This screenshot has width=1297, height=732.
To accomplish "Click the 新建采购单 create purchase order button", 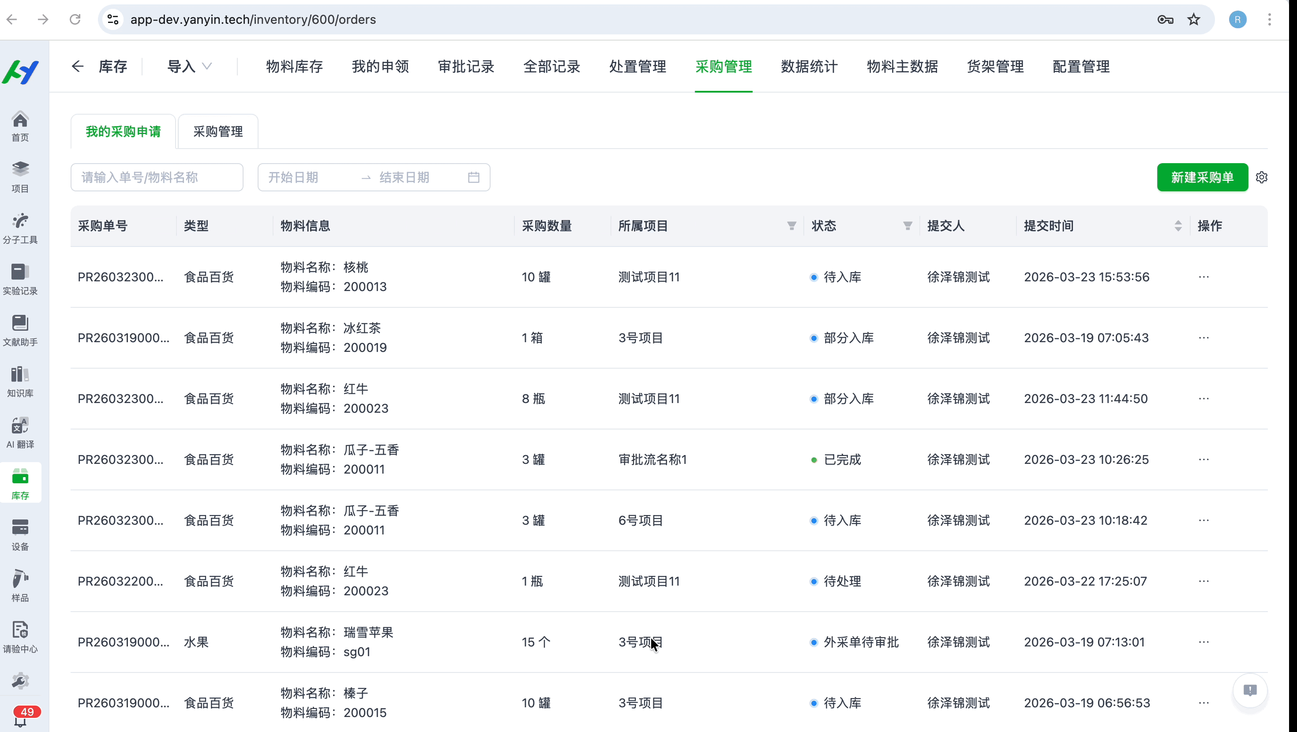I will pos(1202,177).
